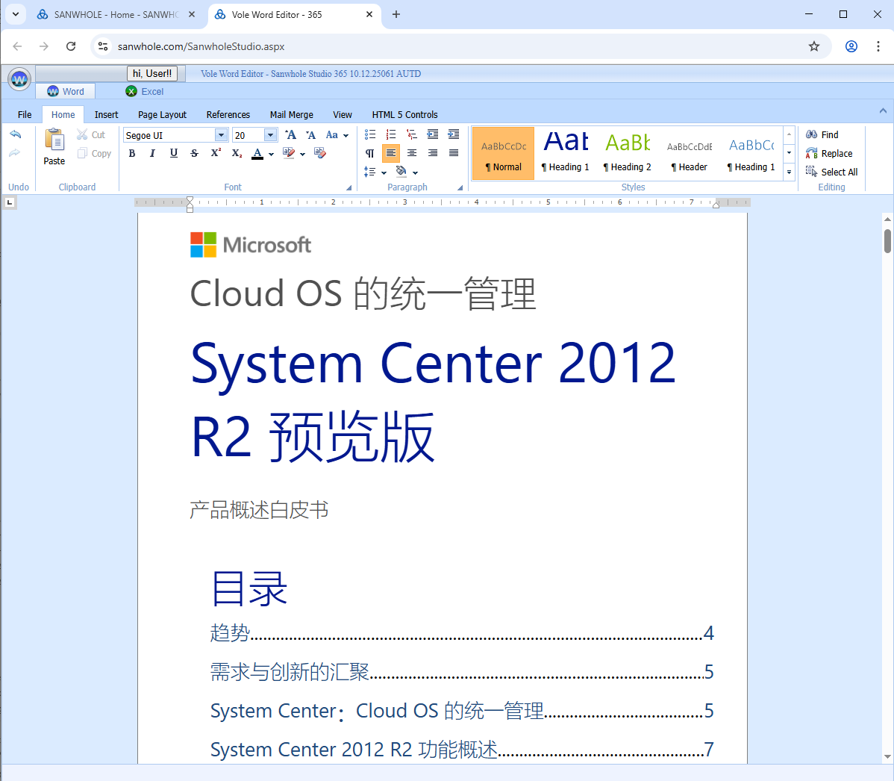
Task: Toggle italic formatting
Action: (152, 153)
